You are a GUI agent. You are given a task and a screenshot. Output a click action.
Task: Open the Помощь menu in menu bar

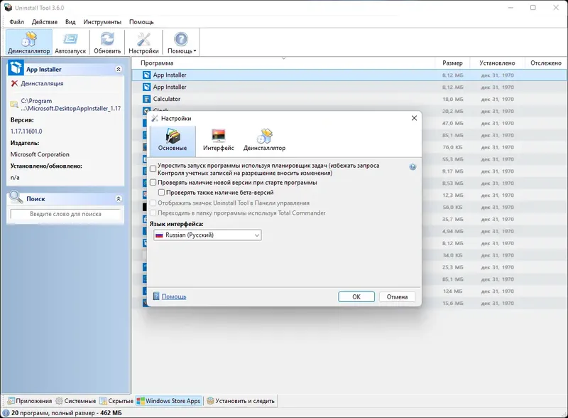pyautogui.click(x=141, y=22)
